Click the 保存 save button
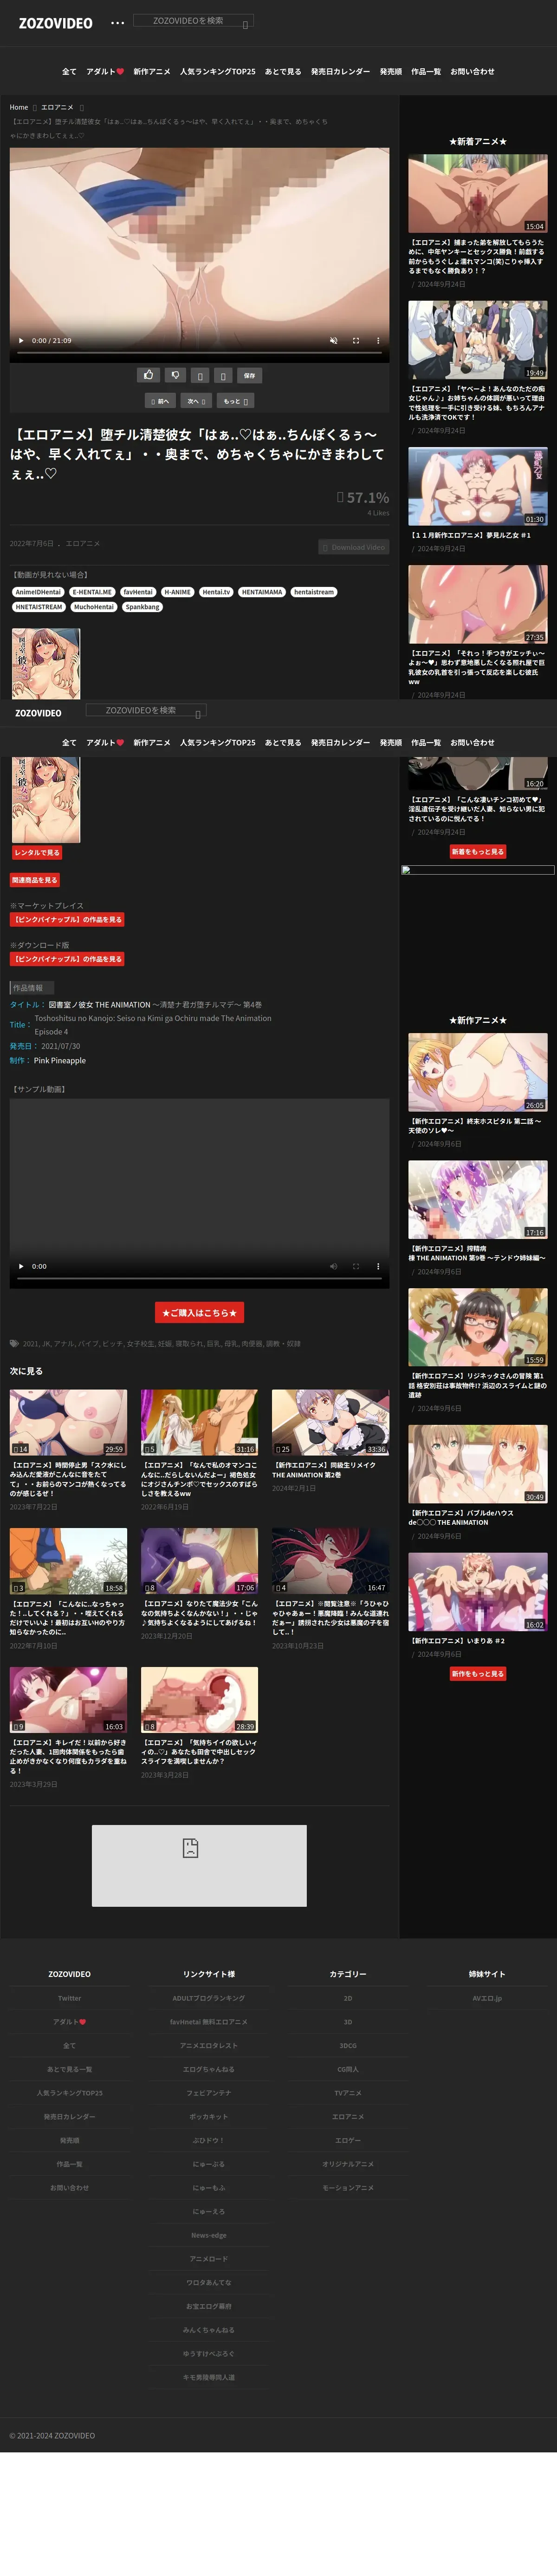The image size is (557, 2576). point(250,375)
